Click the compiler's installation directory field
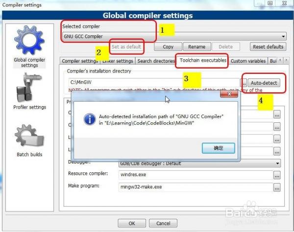This screenshot has height=232, width=294. (154, 83)
